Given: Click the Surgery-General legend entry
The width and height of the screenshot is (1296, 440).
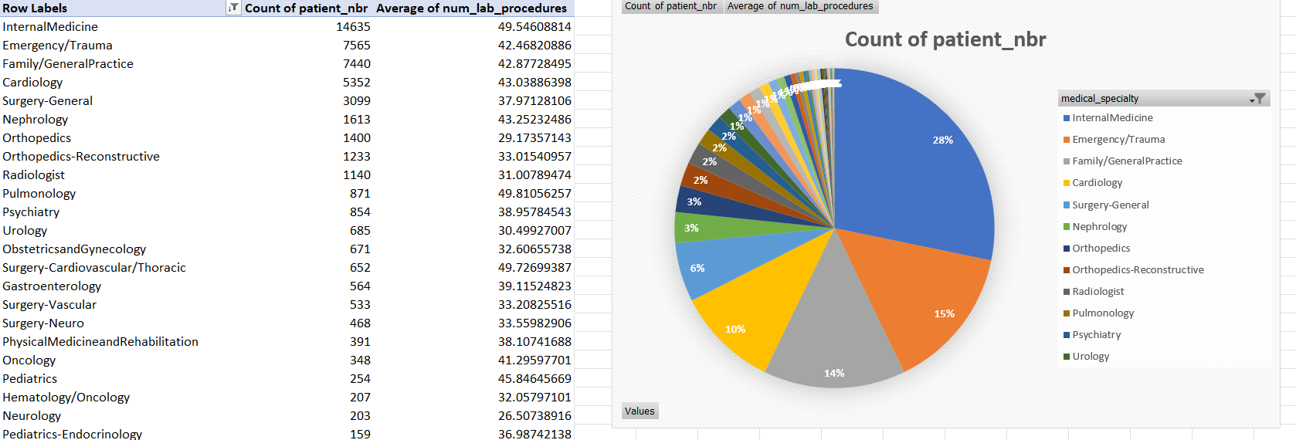Looking at the screenshot, I should [x=1105, y=205].
